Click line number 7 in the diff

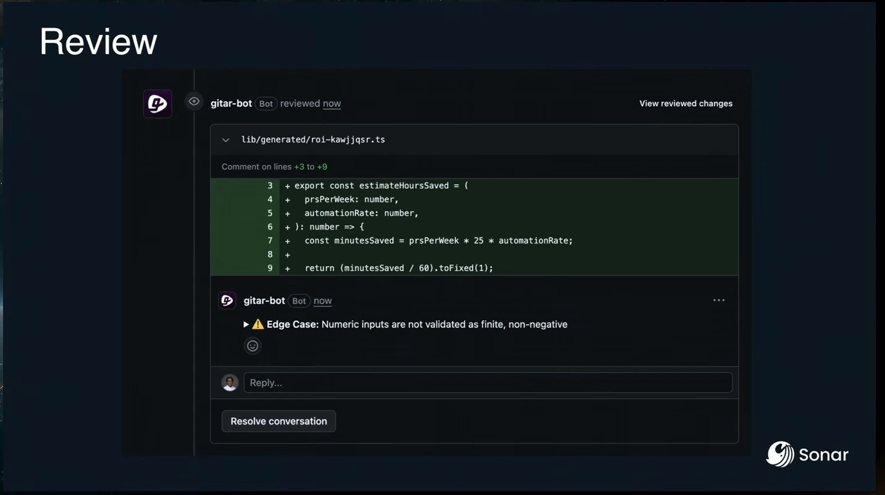click(x=270, y=240)
